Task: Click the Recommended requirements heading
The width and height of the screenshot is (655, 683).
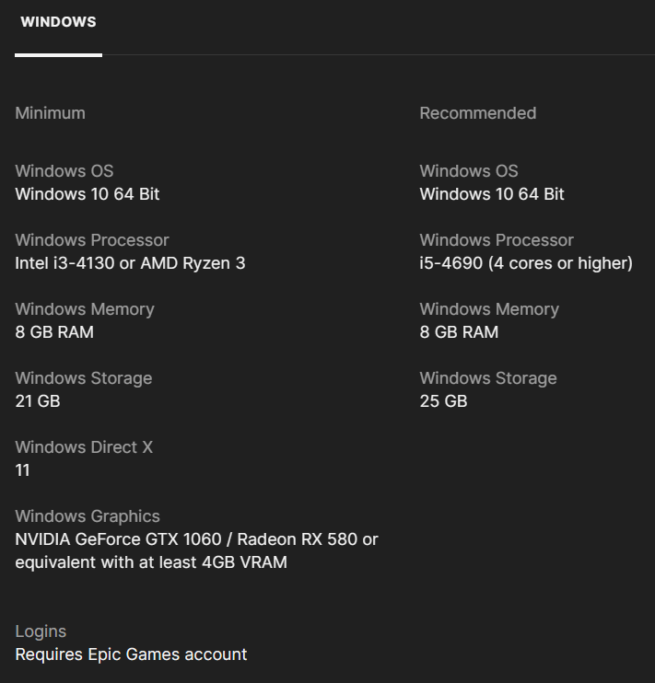Action: [x=477, y=113]
